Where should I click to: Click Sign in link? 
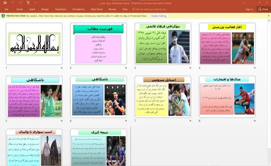(x=249, y=9)
